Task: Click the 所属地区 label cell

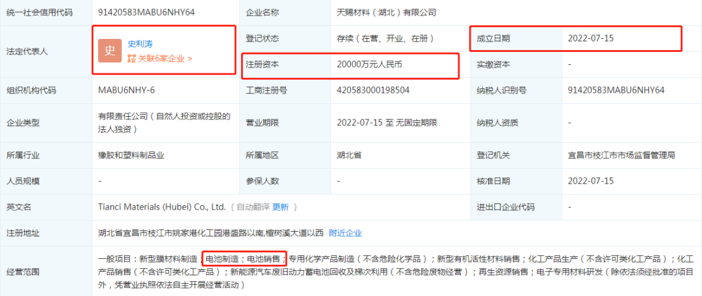Action: (285, 155)
